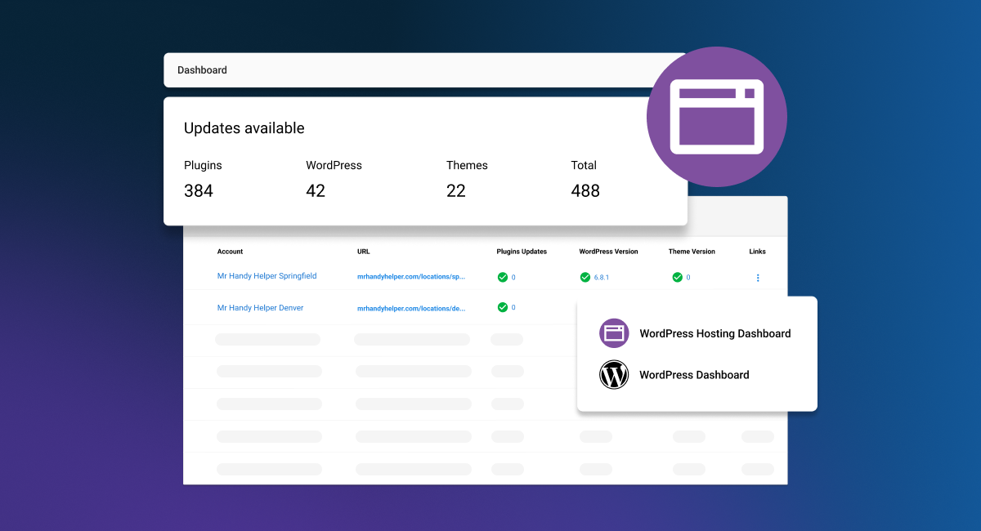The height and width of the screenshot is (531, 981).
Task: Click the URL column header
Action: tap(364, 252)
